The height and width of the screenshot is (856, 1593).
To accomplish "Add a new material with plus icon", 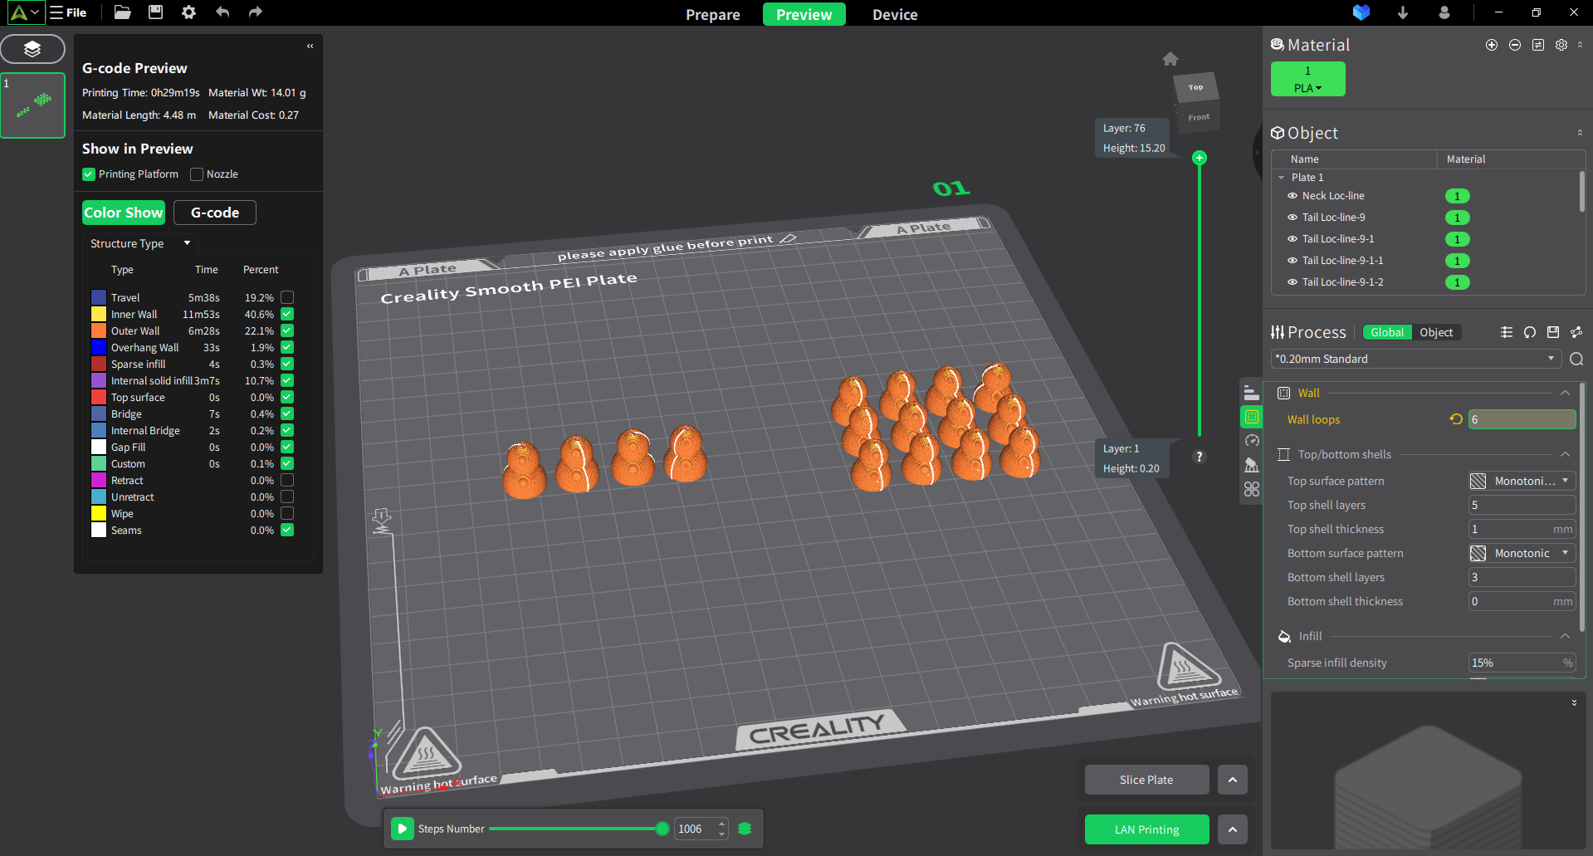I will click(1492, 45).
